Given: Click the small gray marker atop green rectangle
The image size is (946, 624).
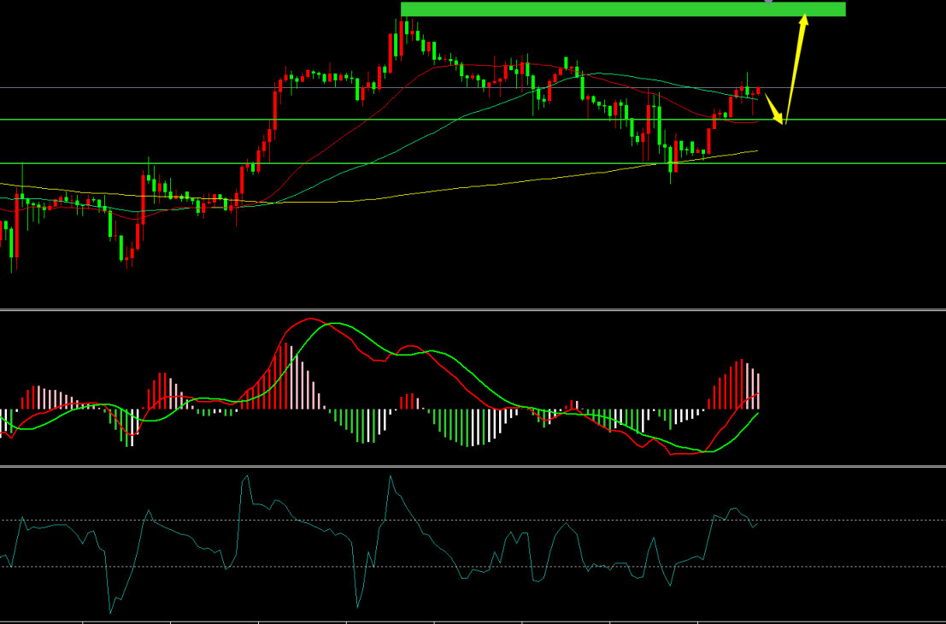Looking at the screenshot, I should point(768,3).
